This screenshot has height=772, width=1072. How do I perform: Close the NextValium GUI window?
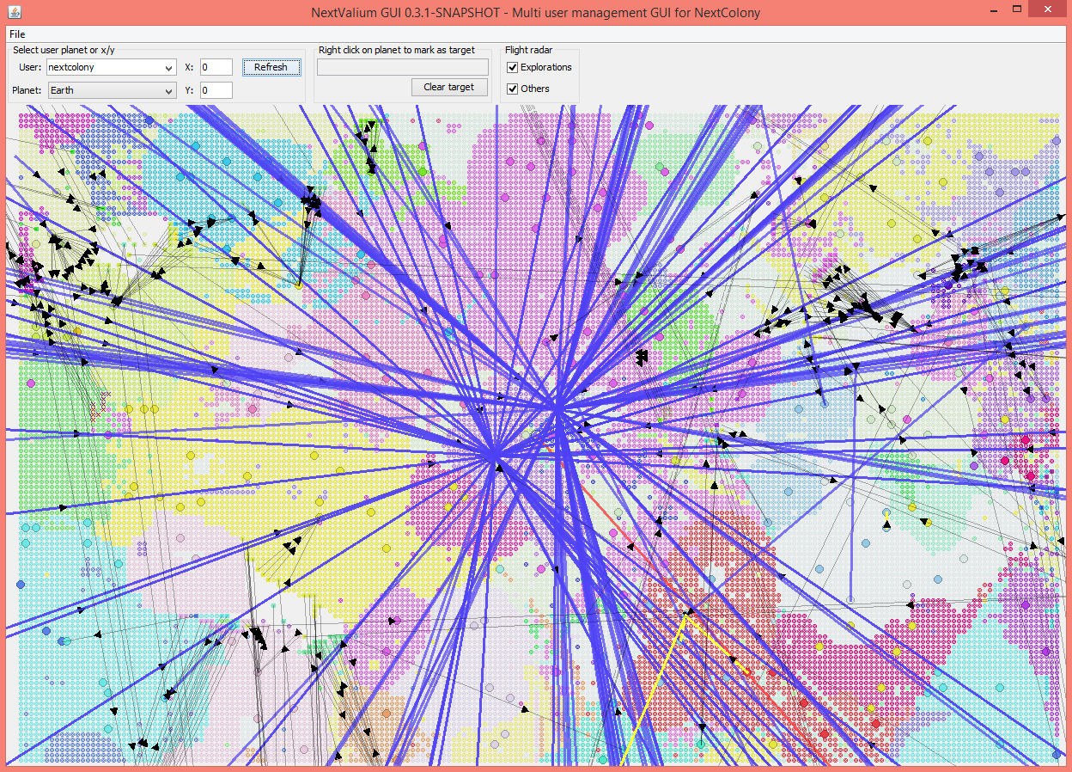coord(1048,9)
